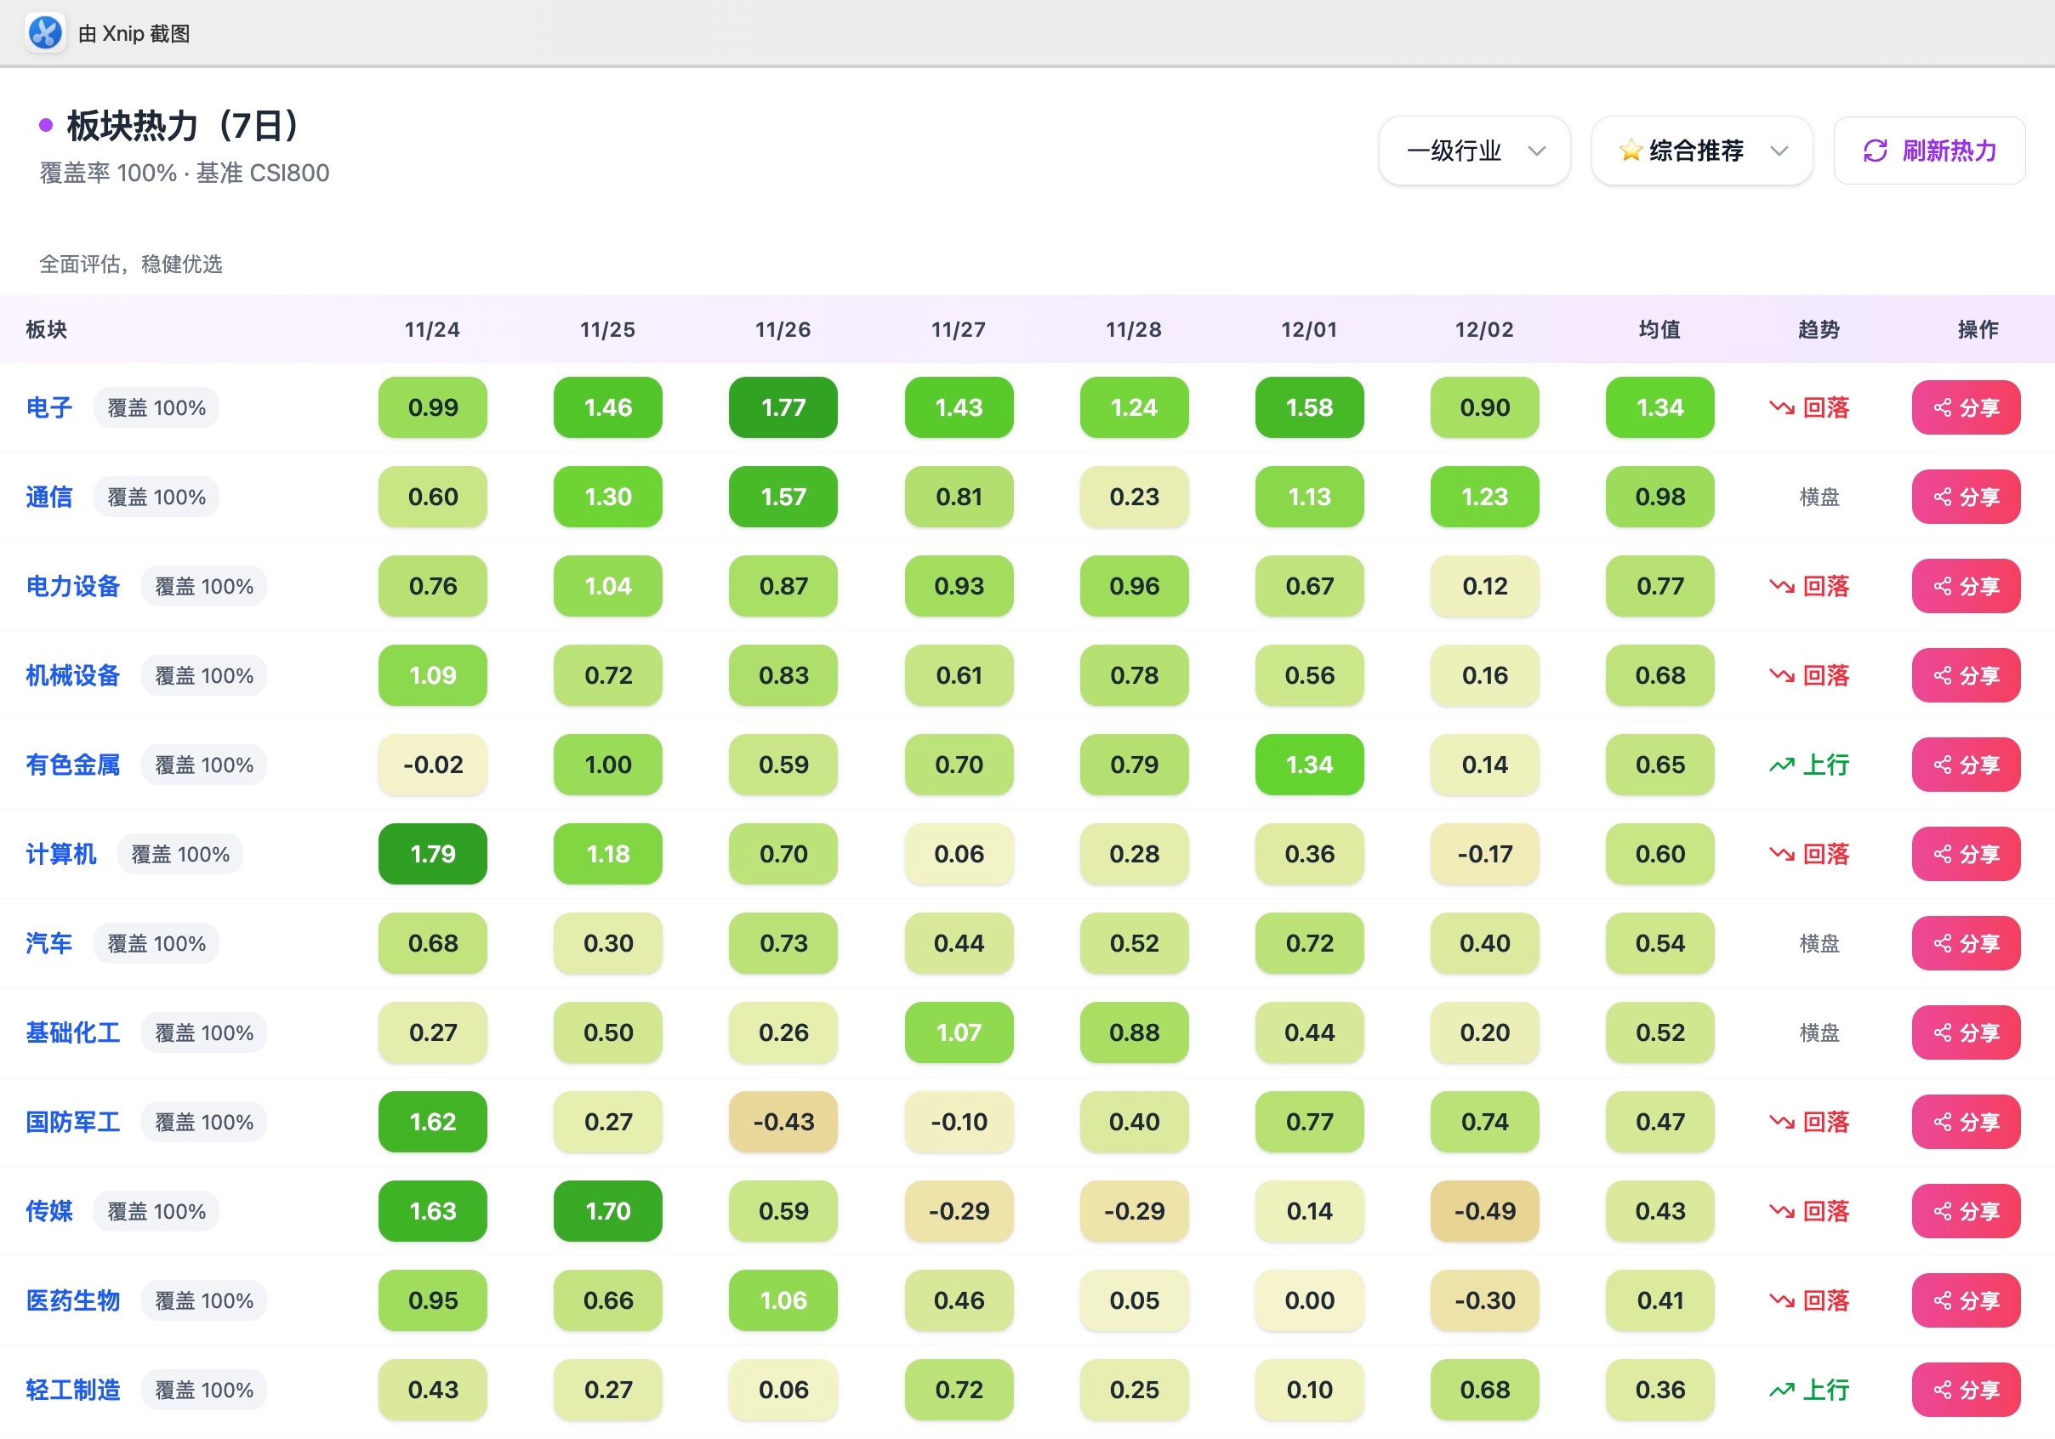
Task: Click the 刷新热力 button
Action: (x=1929, y=151)
